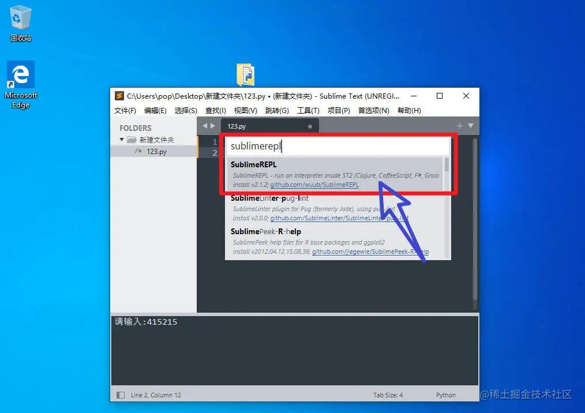Click the FOLDERS sidebar heading
The height and width of the screenshot is (413, 585).
click(136, 128)
